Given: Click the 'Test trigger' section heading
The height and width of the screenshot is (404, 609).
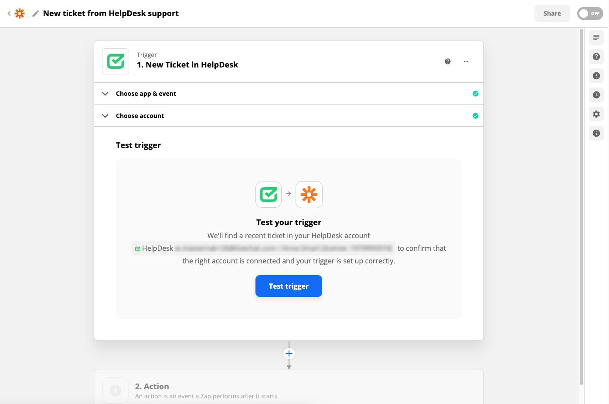Looking at the screenshot, I should coord(138,145).
